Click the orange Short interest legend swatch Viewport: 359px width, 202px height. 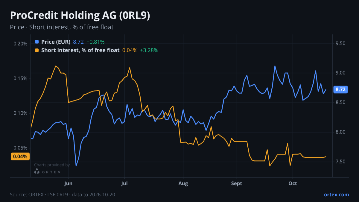[37, 50]
